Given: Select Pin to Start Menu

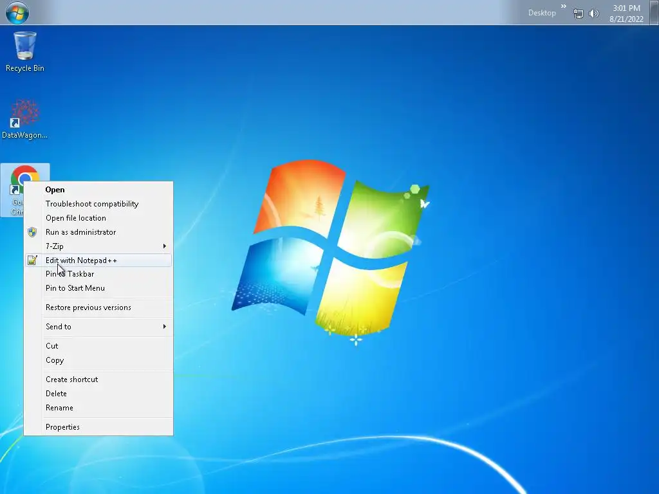Looking at the screenshot, I should [x=98, y=288].
